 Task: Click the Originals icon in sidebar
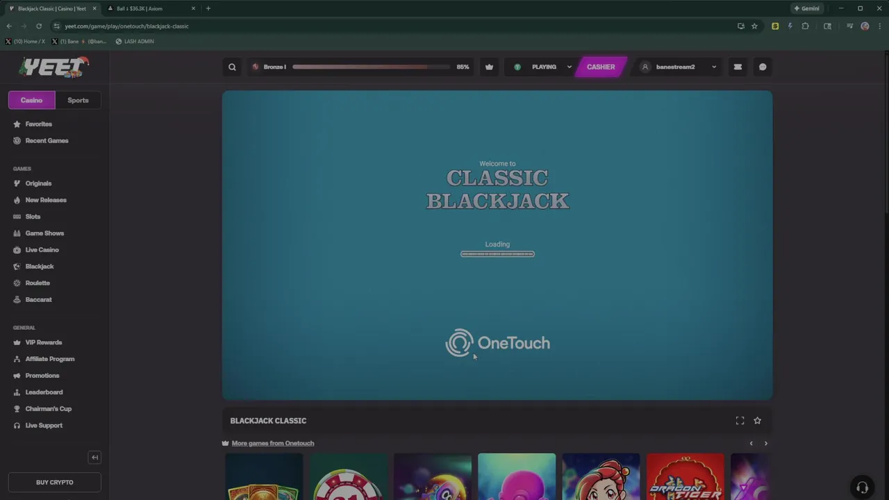[17, 183]
